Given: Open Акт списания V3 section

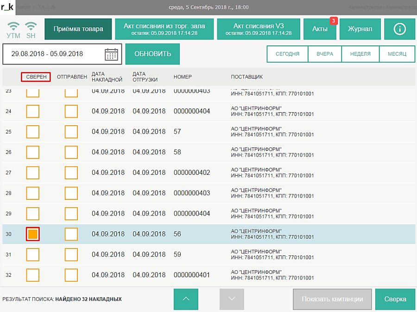Looking at the screenshot, I should click(259, 29).
